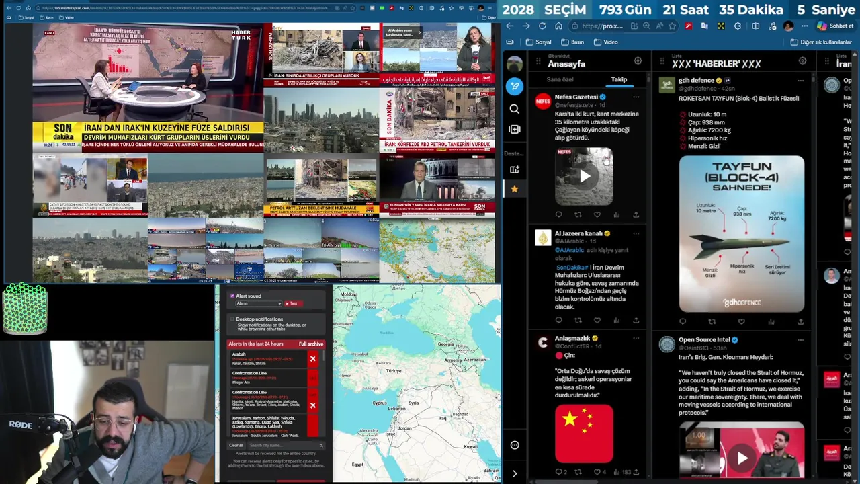Repost the Nefes Gazetesi post
The image size is (860, 484).
click(x=578, y=215)
